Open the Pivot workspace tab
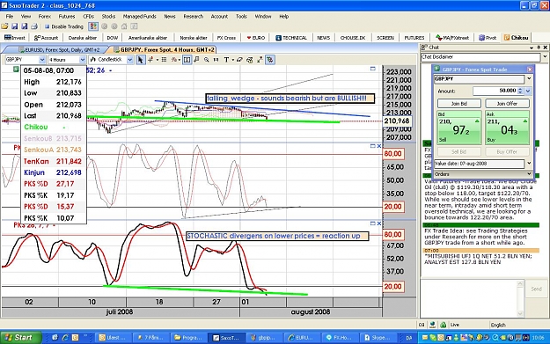This screenshot has width=550, height=344. (488, 38)
